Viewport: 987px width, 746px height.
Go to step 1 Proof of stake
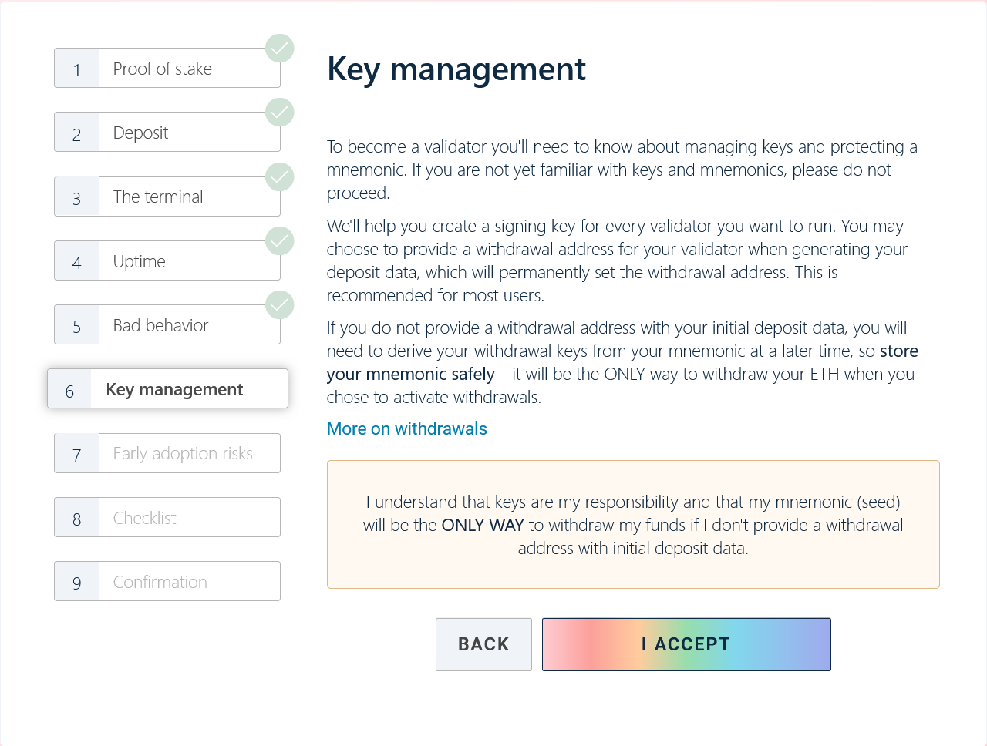tap(167, 69)
